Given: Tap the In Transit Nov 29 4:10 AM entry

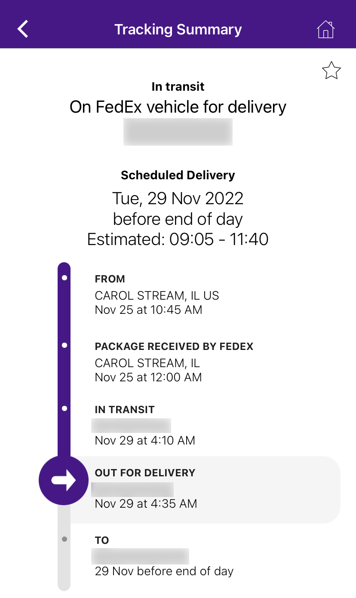Looking at the screenshot, I should [145, 426].
